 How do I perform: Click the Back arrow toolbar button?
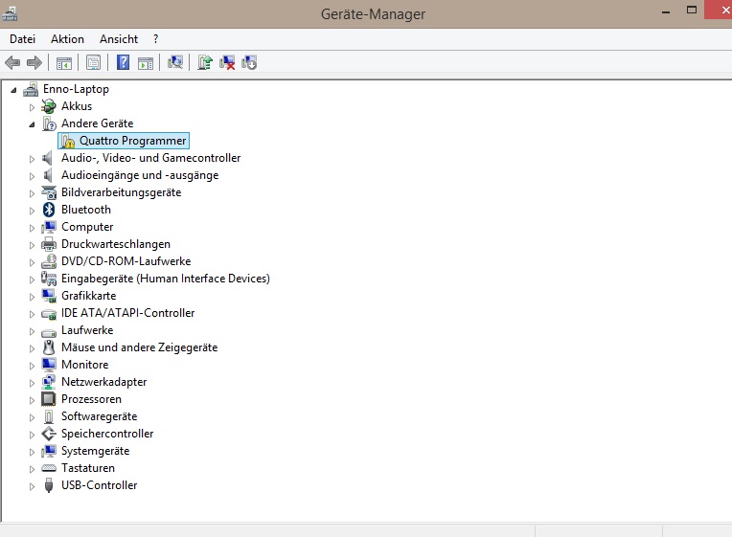tap(12, 63)
